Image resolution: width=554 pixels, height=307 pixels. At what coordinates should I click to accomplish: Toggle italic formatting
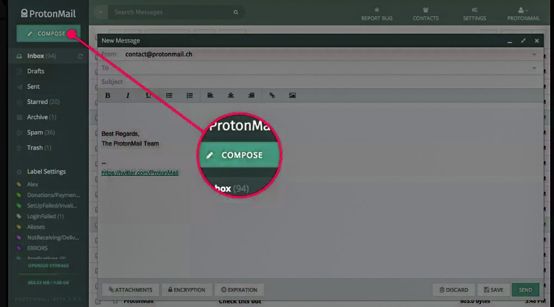click(x=128, y=95)
